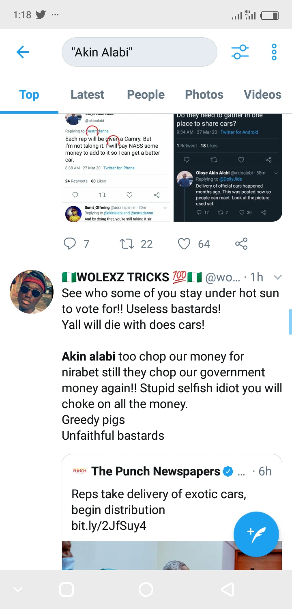Open the bit.ly/2JfSuy4 link
Screen dimensions: 292x609
click(109, 526)
